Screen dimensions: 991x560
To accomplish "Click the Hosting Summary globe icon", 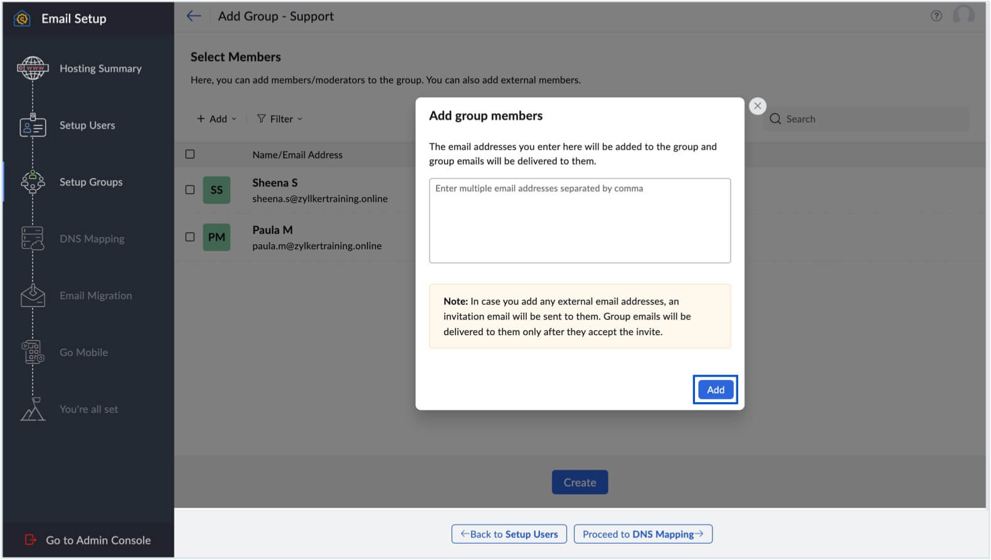I will pos(33,68).
